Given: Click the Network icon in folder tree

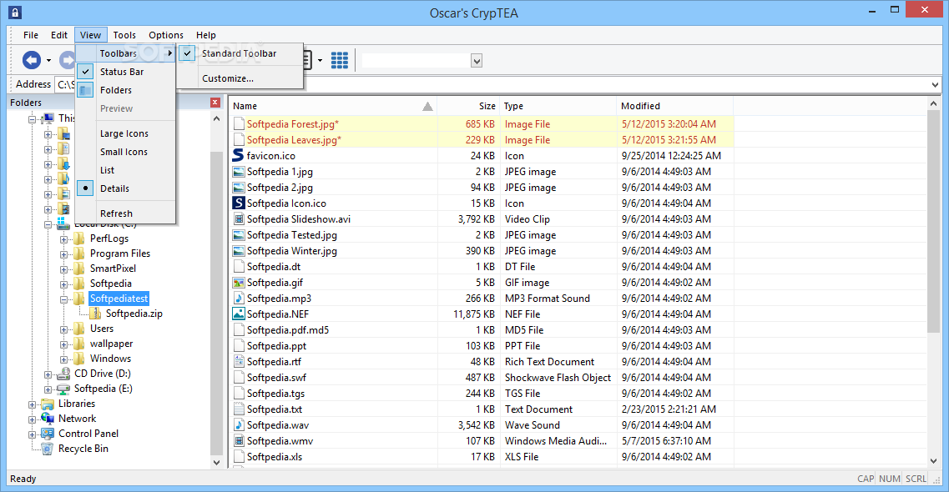Looking at the screenshot, I should 48,419.
